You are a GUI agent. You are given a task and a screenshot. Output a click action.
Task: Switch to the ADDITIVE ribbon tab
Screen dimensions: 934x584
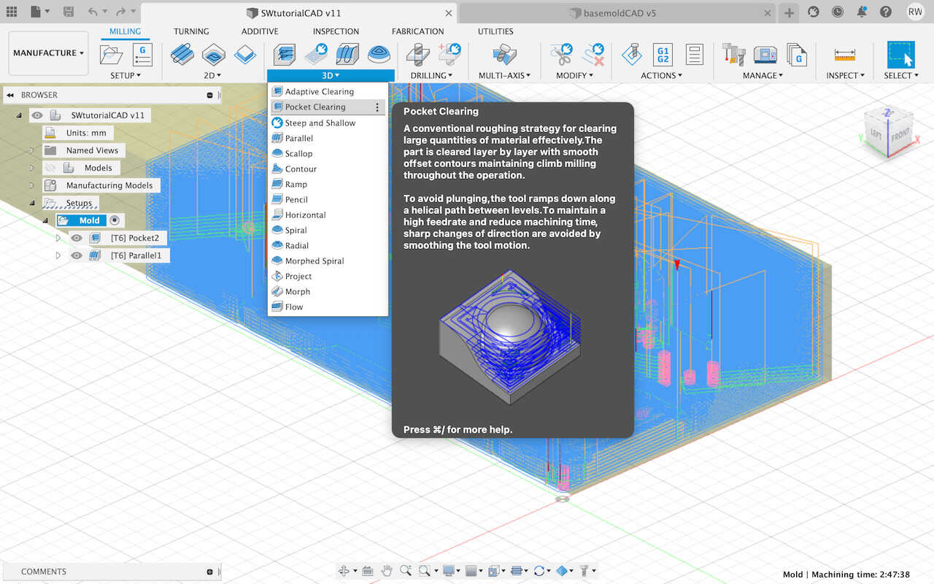pos(260,31)
